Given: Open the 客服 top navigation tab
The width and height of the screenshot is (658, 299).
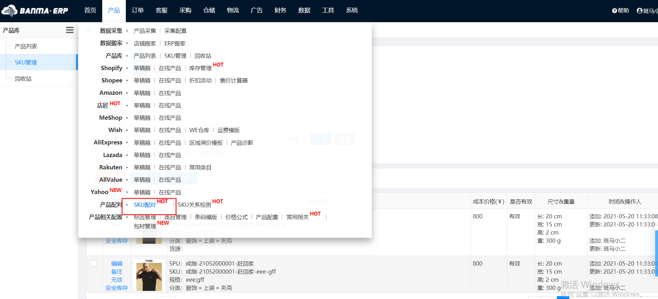Looking at the screenshot, I should coord(161,11).
